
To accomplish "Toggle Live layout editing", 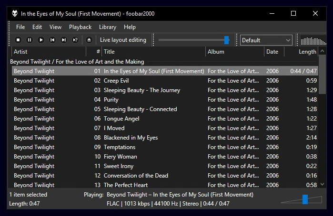I will [123, 40].
